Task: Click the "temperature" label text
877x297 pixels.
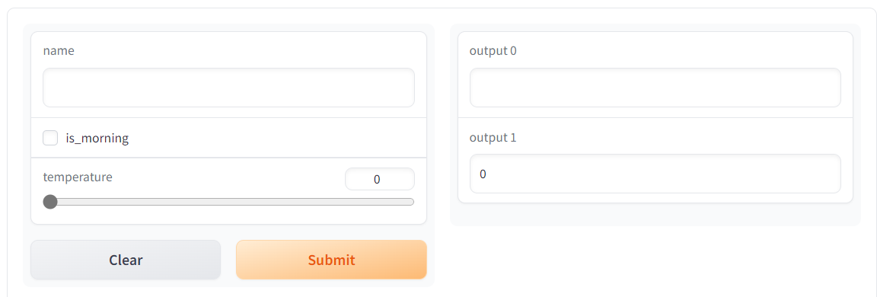Action: click(x=78, y=177)
